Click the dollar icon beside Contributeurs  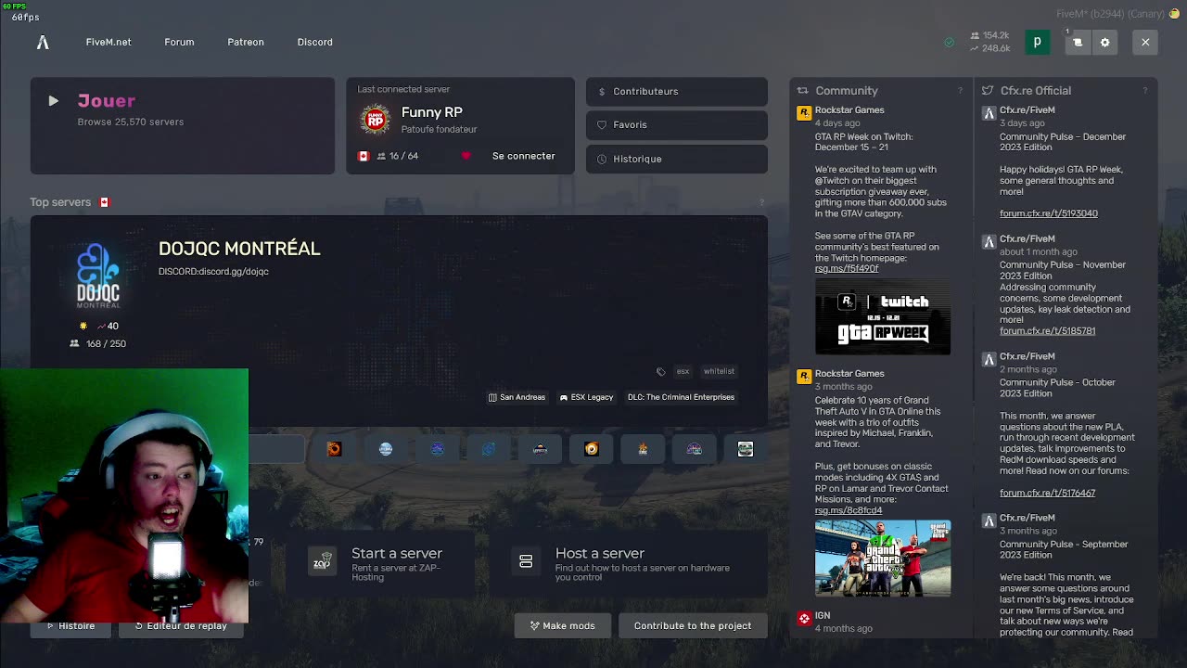(x=602, y=91)
